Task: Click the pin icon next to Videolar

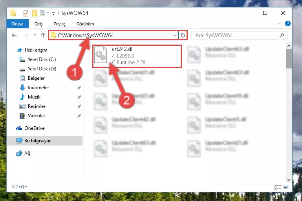Action: click(79, 116)
